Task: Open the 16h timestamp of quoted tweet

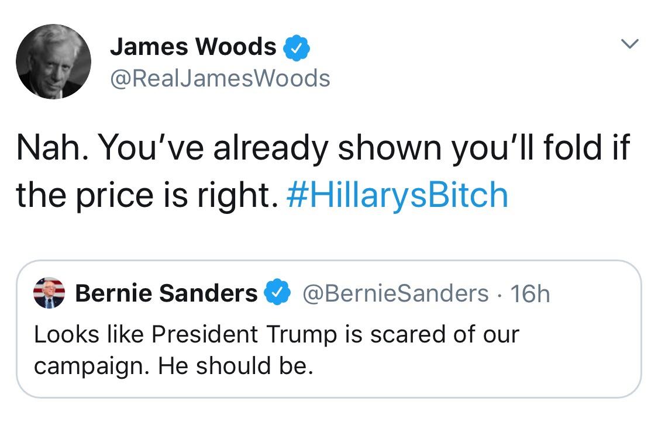Action: pos(529,293)
